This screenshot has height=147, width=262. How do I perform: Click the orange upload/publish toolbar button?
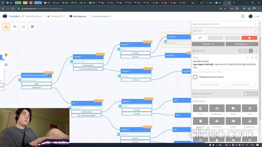click(6, 27)
